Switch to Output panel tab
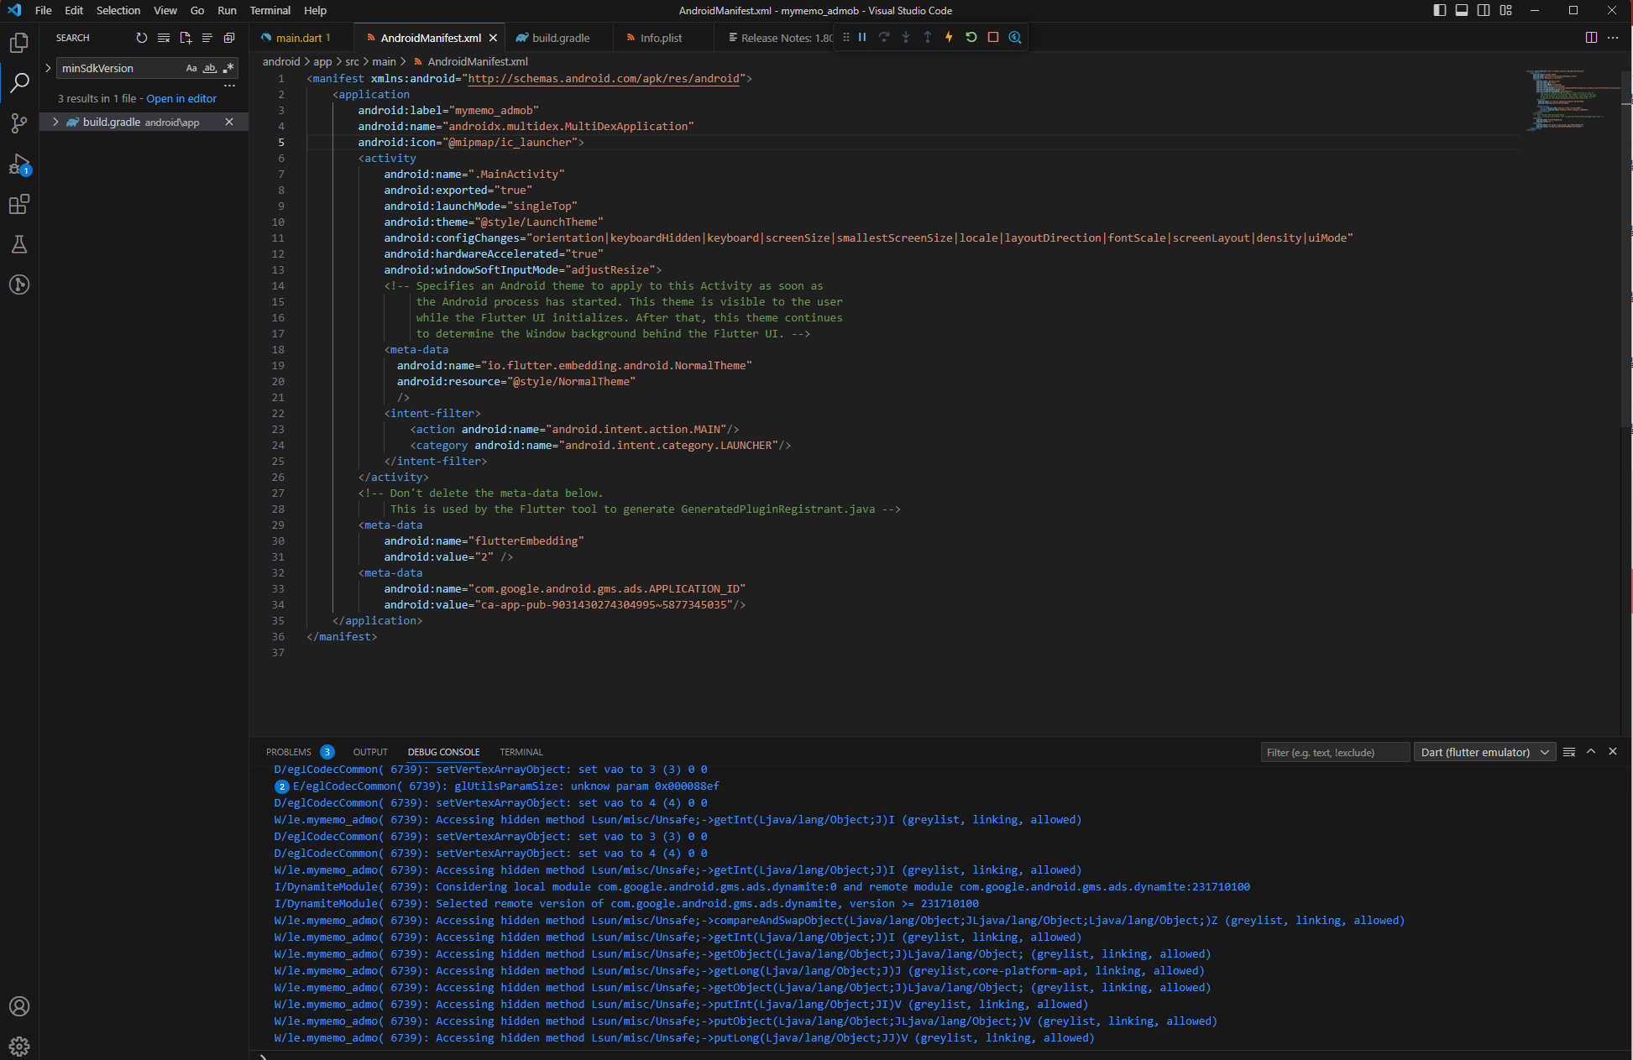1633x1060 pixels. [370, 752]
